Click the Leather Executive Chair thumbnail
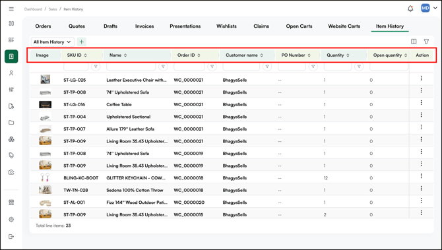 click(x=45, y=79)
